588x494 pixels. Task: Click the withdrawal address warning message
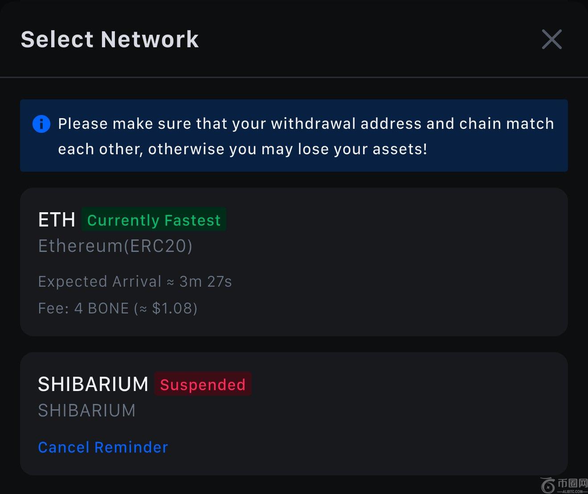(306, 123)
